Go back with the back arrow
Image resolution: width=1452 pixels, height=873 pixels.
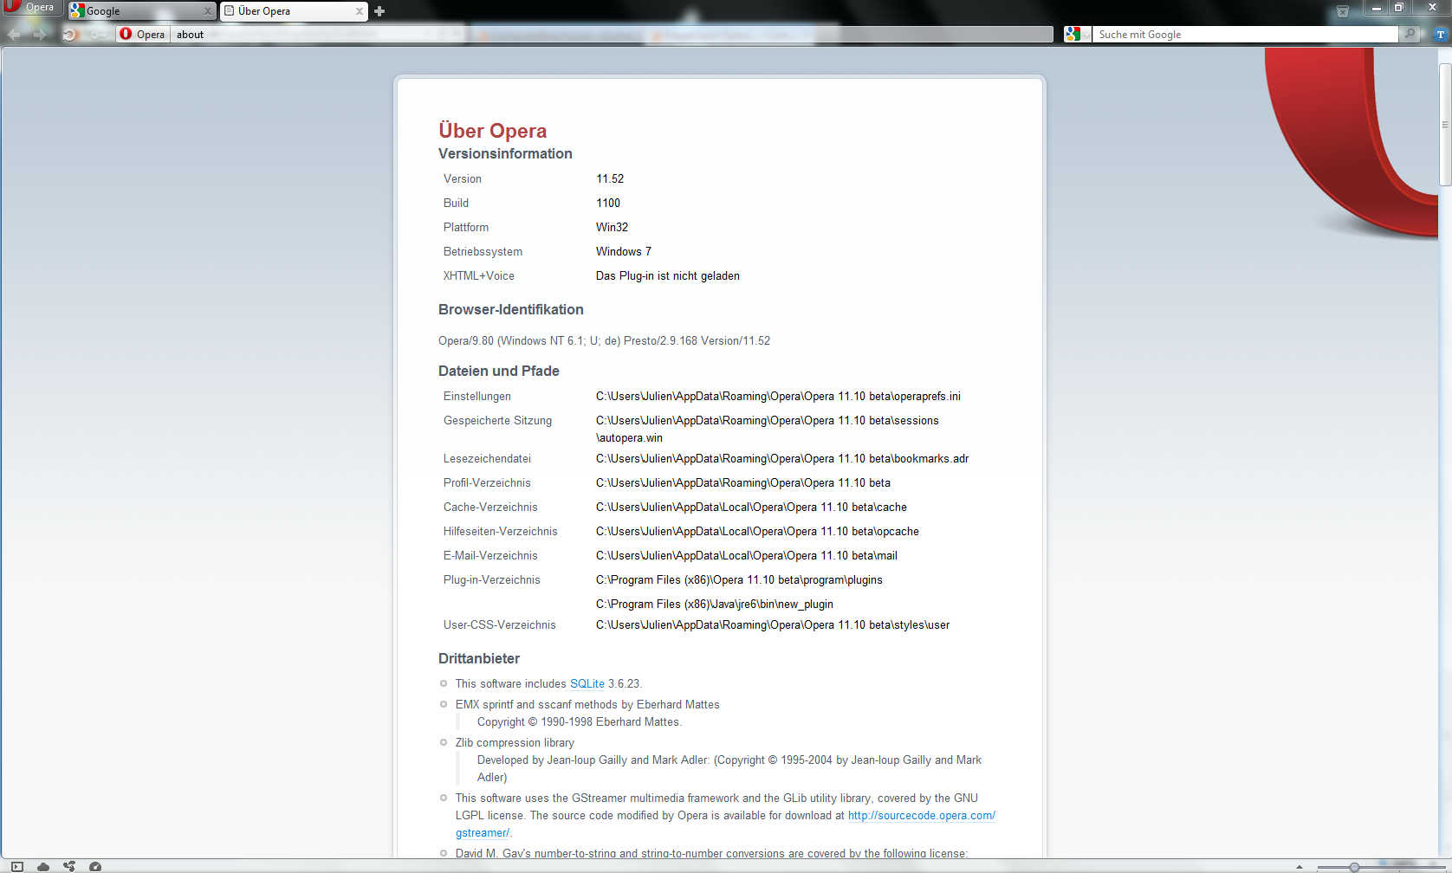[14, 35]
